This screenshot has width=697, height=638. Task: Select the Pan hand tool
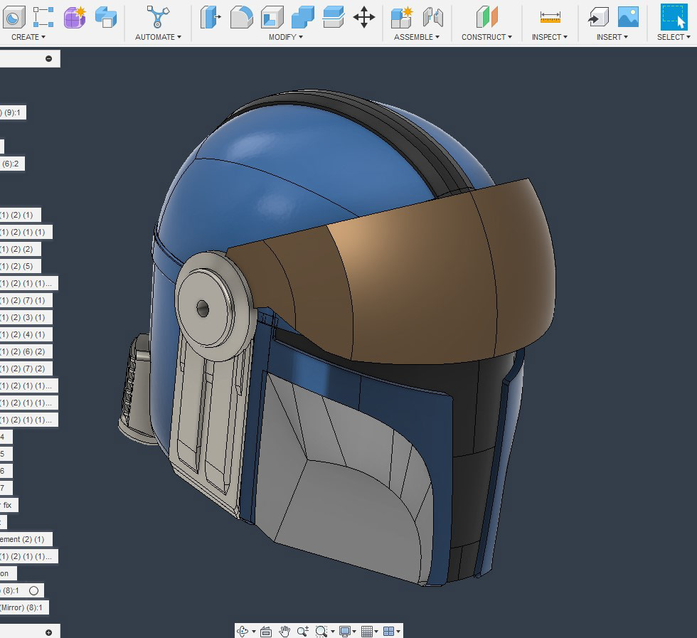[x=284, y=631]
